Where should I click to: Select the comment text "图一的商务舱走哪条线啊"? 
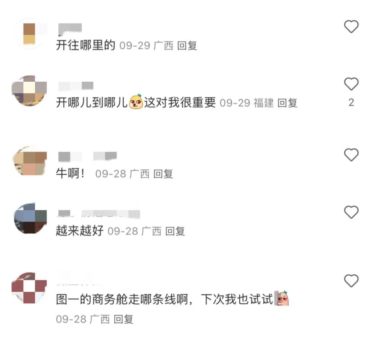(x=122, y=299)
